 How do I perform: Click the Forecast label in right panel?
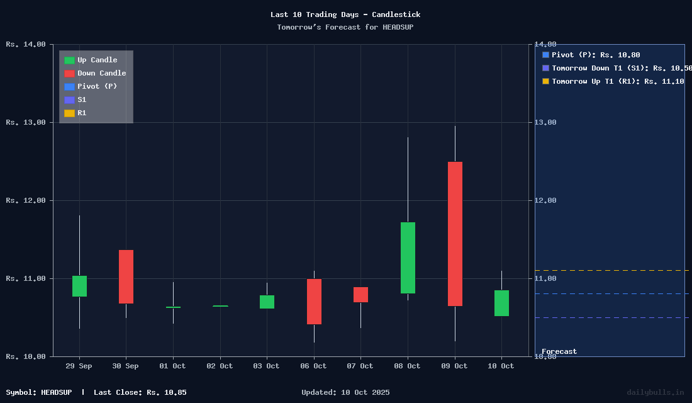[x=559, y=351]
